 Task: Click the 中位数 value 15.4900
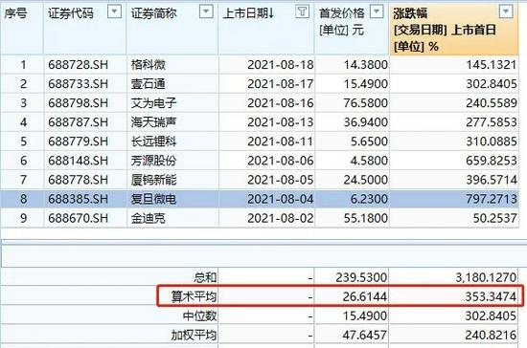tap(365, 315)
